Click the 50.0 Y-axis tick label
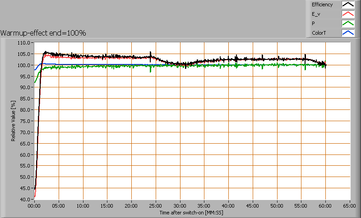The image size is (361, 218). pyautogui.click(x=24, y=177)
